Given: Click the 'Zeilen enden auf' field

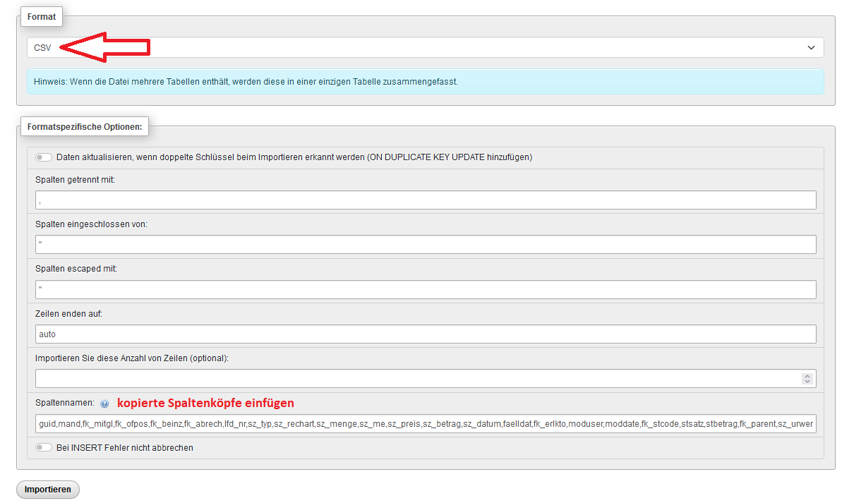Looking at the screenshot, I should pyautogui.click(x=426, y=334).
